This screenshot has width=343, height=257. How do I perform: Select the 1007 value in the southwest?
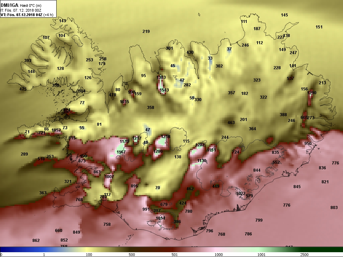tap(109, 176)
